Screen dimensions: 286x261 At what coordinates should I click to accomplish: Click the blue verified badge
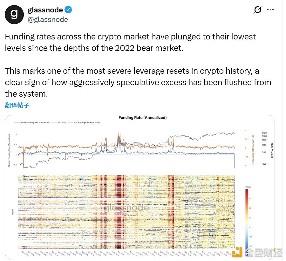[x=69, y=10]
